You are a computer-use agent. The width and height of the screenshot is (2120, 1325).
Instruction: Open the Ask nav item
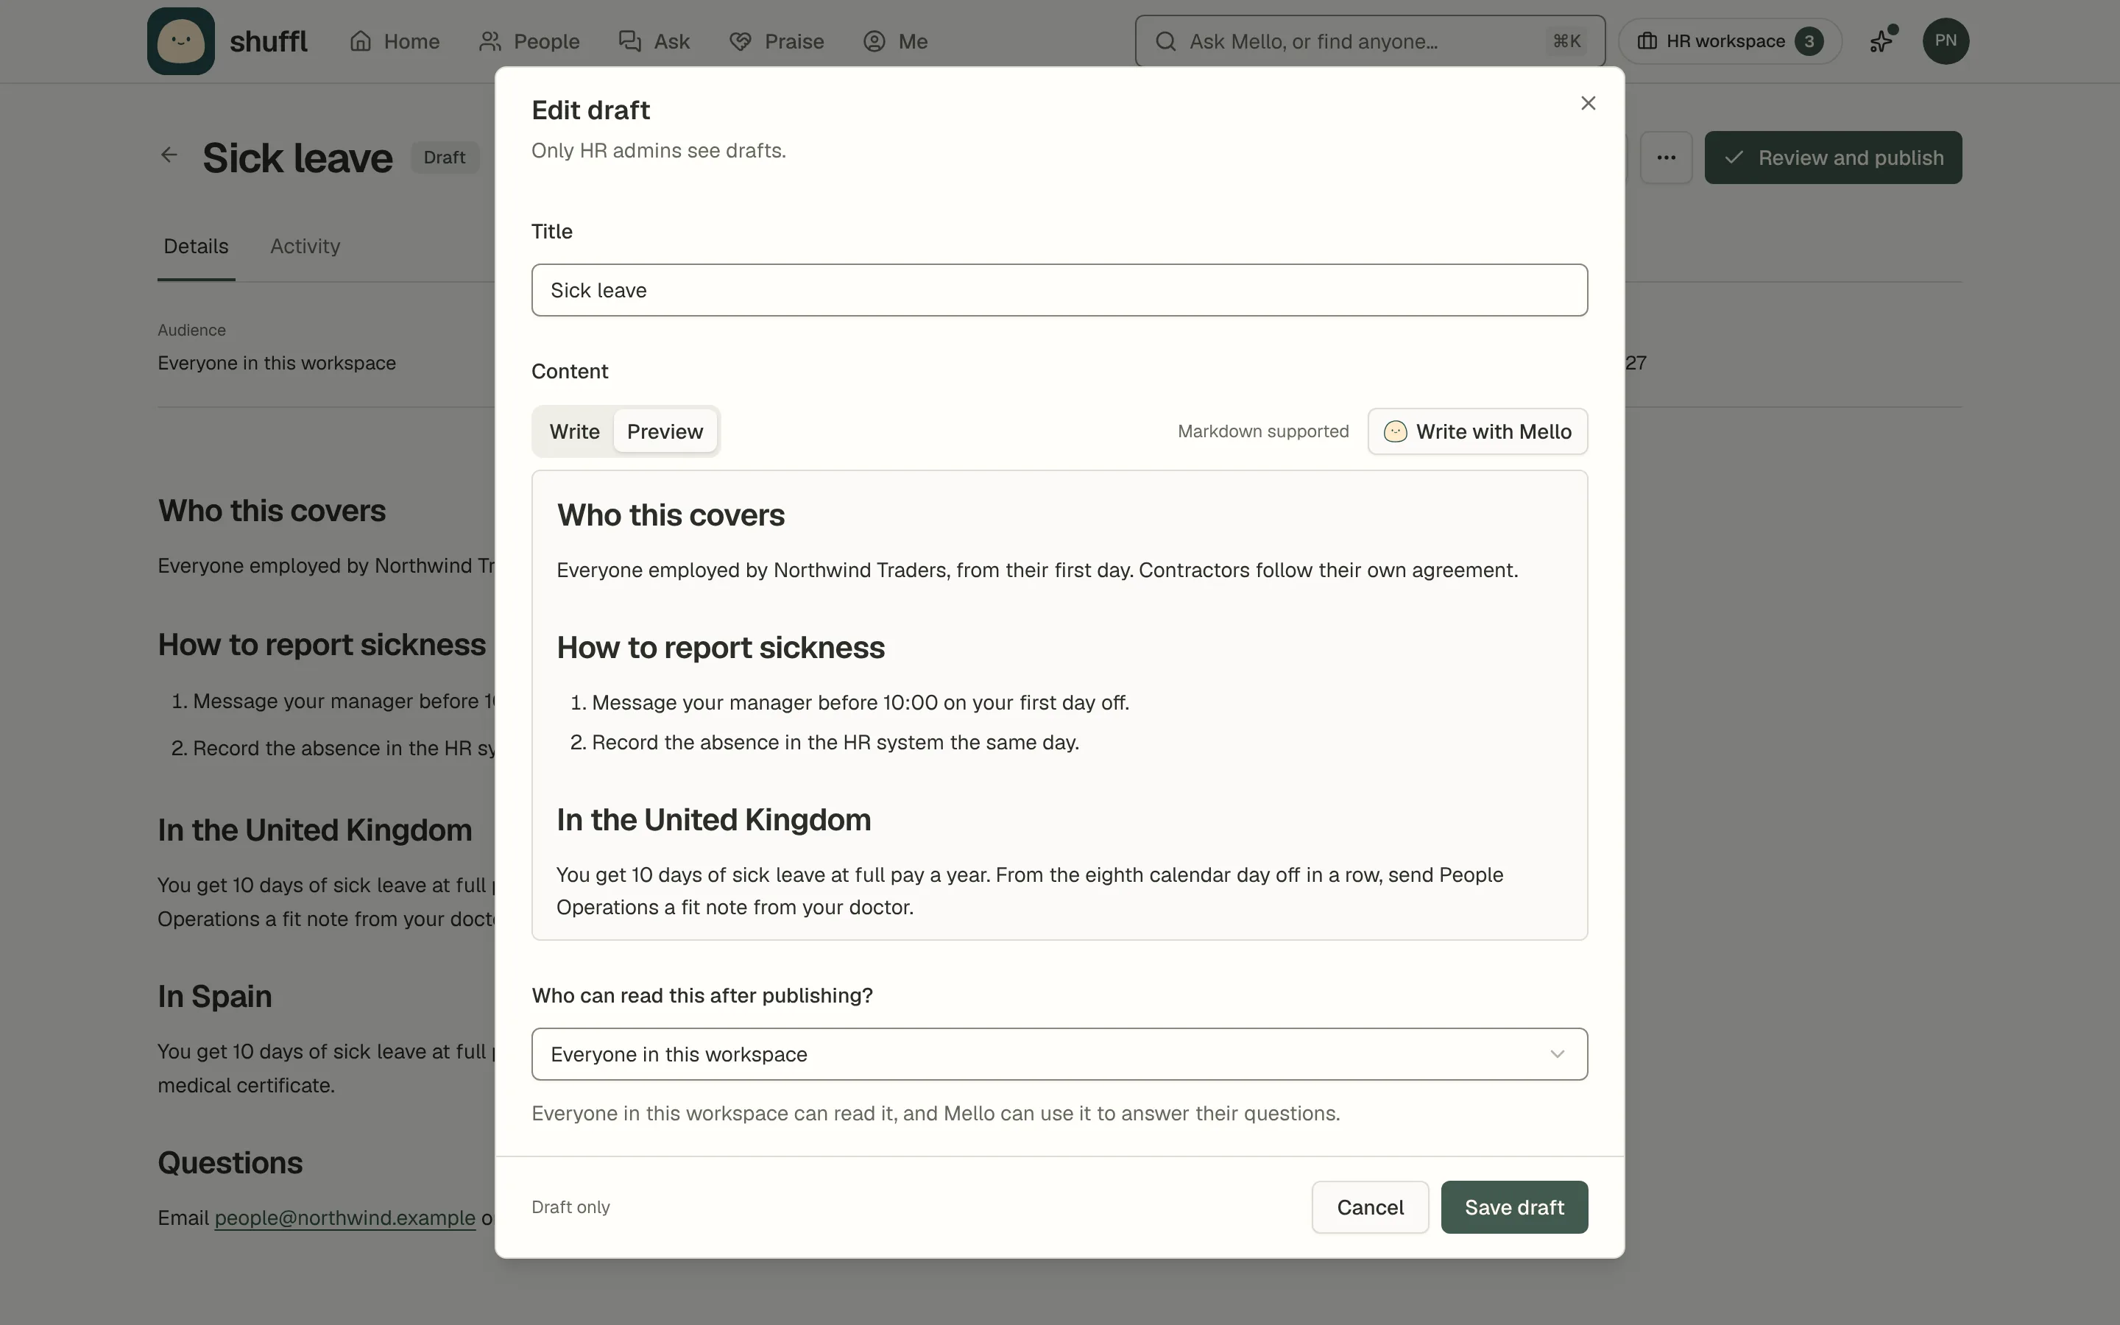click(654, 41)
